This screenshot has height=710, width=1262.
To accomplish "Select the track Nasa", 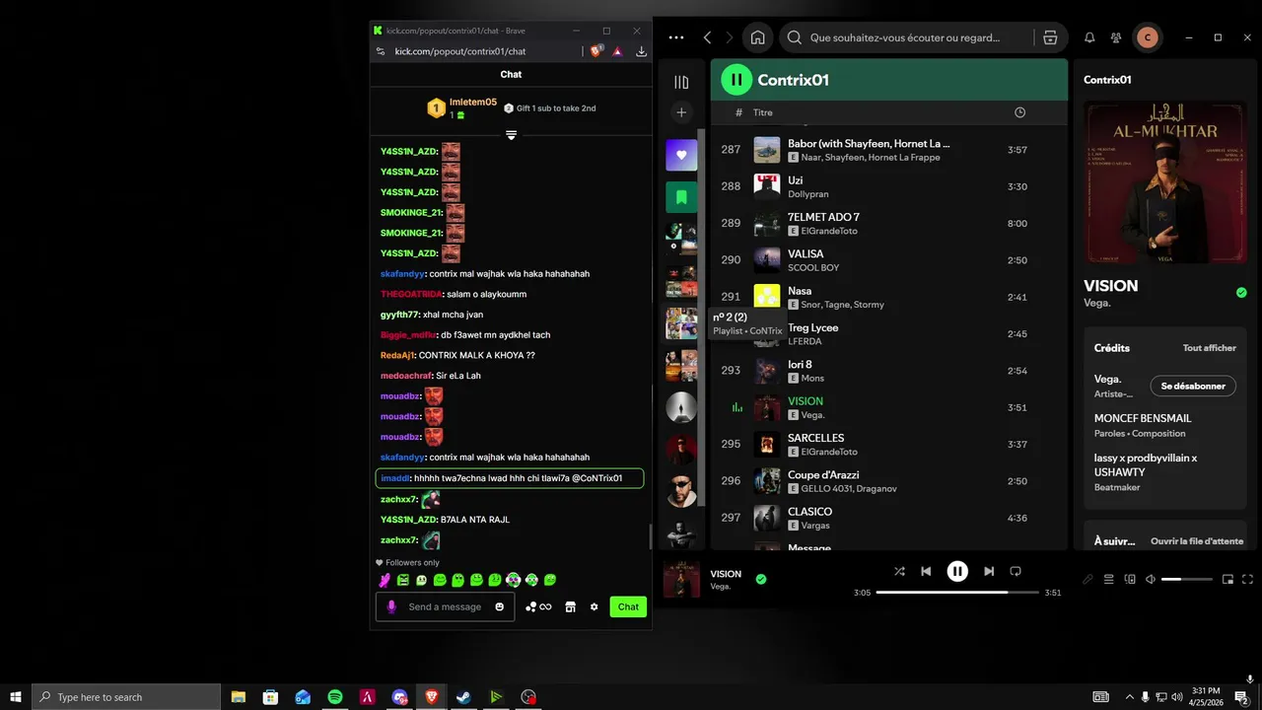I will (889, 297).
